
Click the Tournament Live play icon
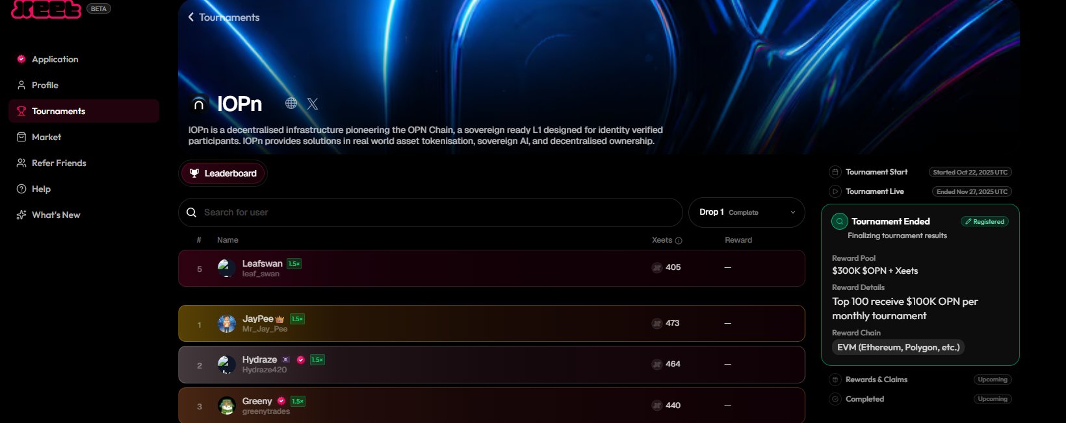(x=835, y=191)
